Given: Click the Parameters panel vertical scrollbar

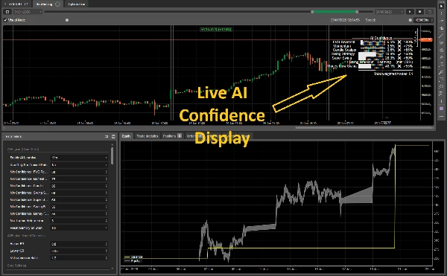Looking at the screenshot, I should click(112, 155).
